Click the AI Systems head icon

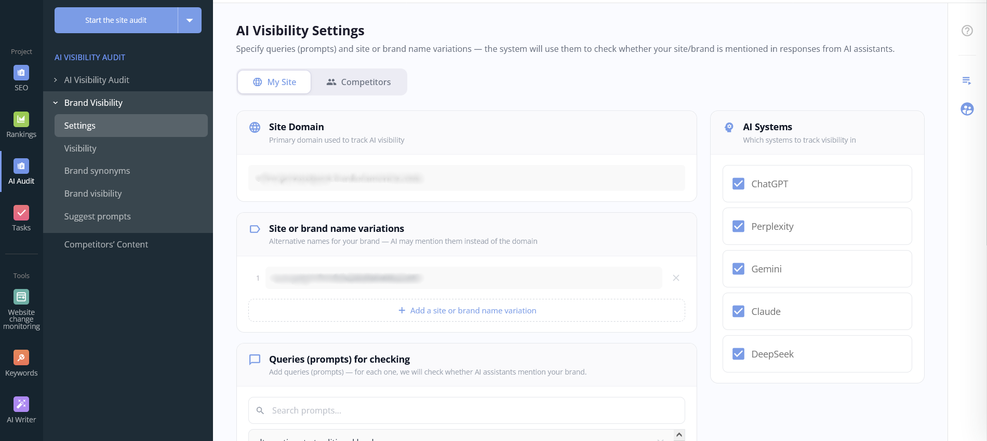click(729, 127)
